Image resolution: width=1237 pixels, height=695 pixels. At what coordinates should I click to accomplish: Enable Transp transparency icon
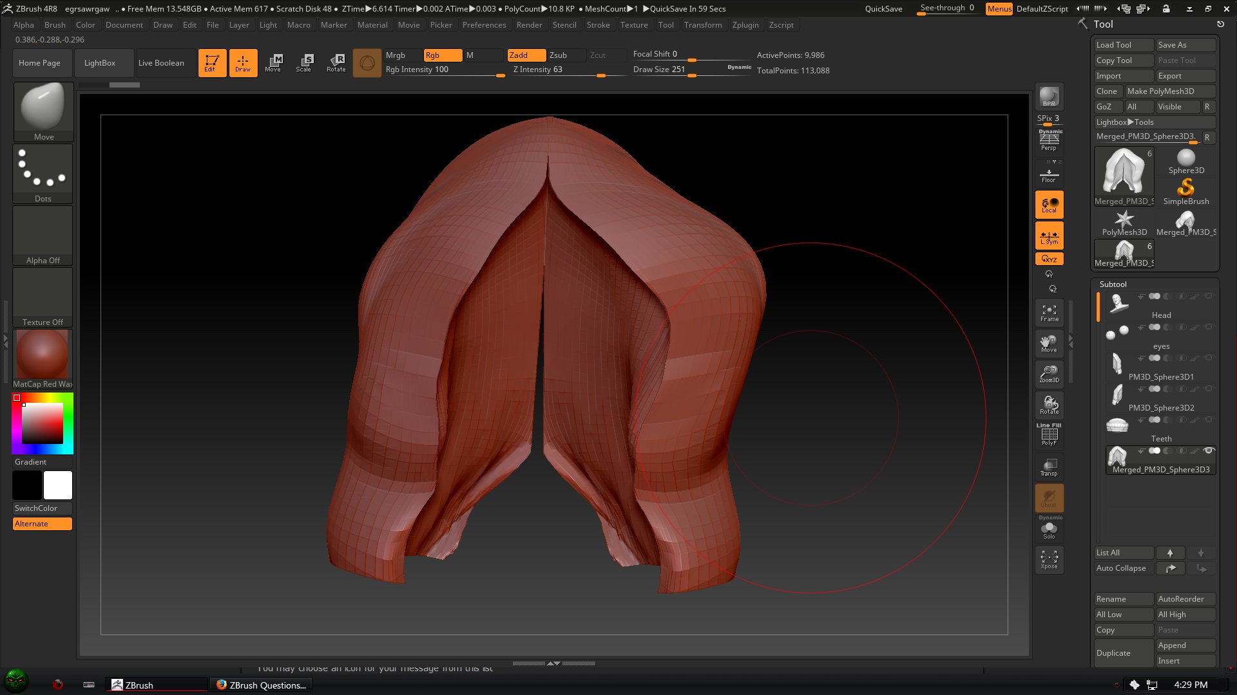(x=1049, y=467)
